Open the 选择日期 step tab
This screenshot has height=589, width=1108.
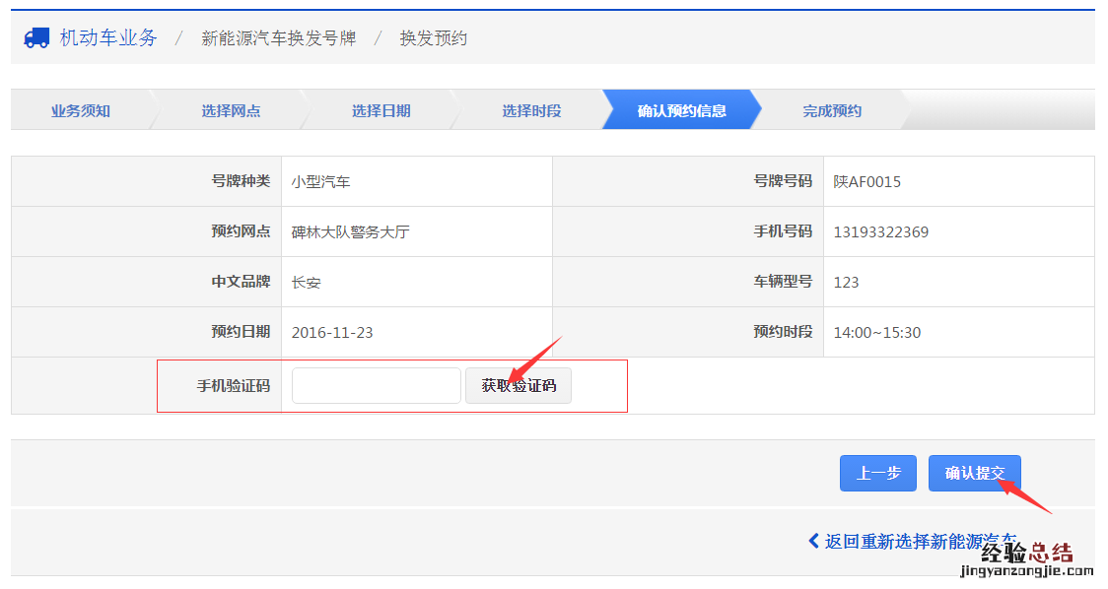pyautogui.click(x=381, y=110)
